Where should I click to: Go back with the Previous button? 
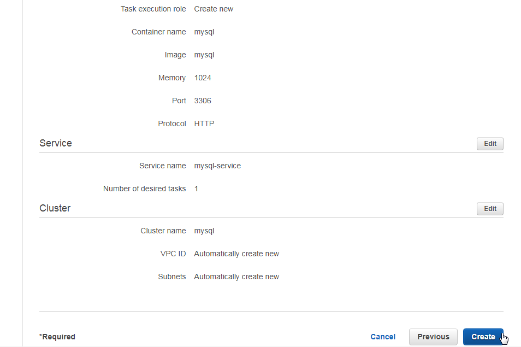433,337
